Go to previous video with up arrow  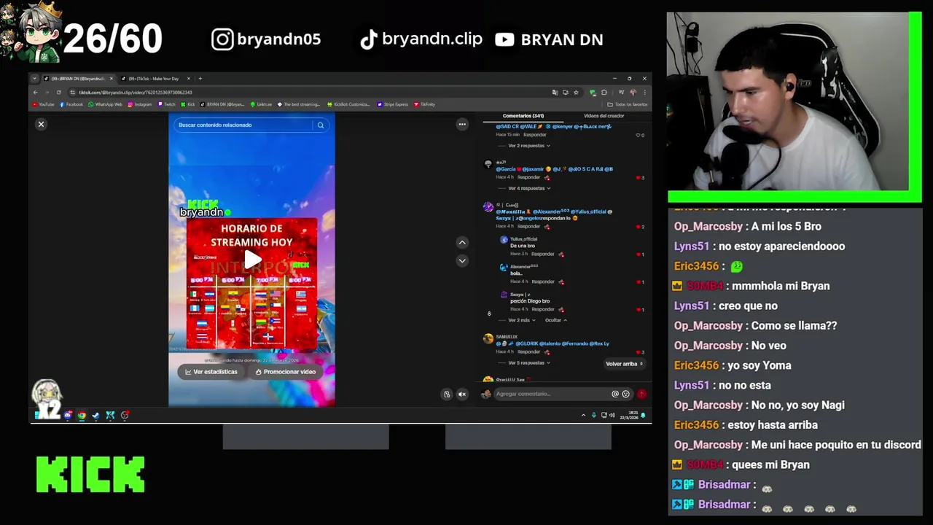(x=462, y=242)
